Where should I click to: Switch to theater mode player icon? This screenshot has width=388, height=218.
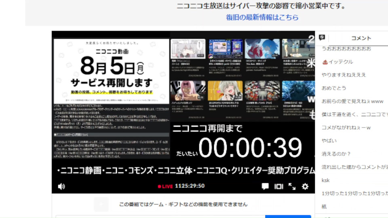coord(278,187)
